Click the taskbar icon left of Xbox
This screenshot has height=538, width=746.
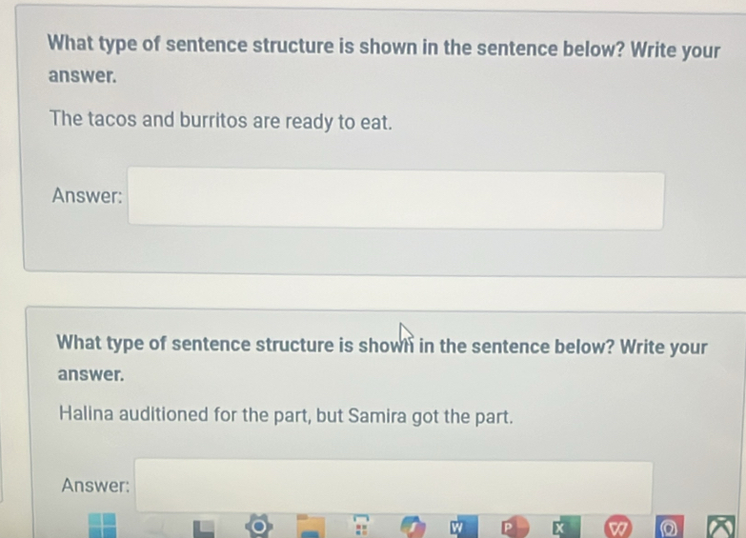pos(668,527)
